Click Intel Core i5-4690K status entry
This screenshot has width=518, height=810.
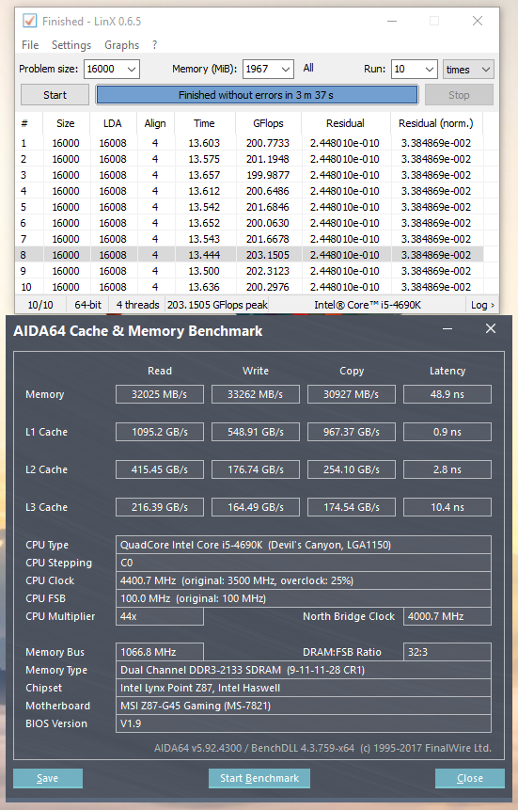(x=368, y=305)
